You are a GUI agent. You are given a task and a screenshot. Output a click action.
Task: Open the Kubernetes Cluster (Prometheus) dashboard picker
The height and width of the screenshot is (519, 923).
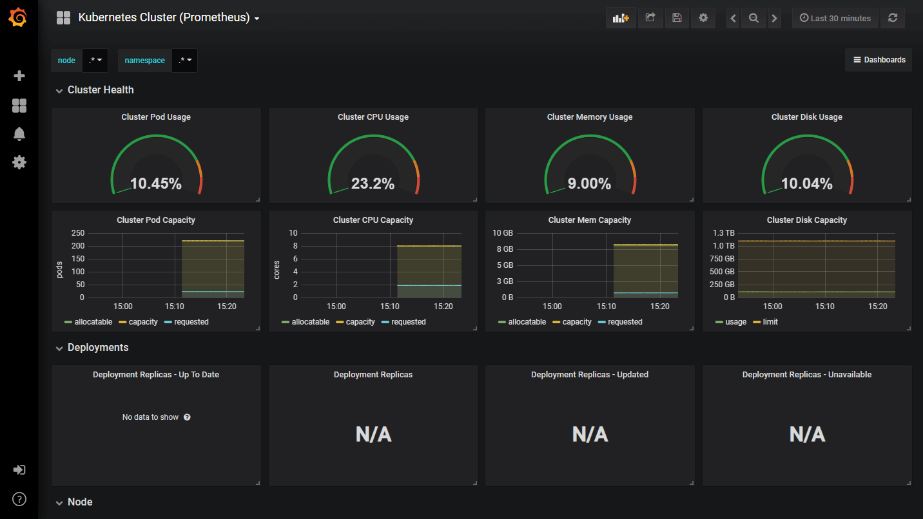click(169, 18)
